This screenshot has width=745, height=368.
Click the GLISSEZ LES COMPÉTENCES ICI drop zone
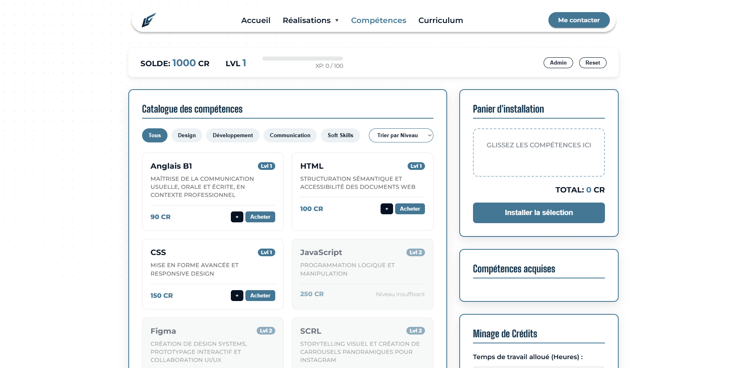539,153
